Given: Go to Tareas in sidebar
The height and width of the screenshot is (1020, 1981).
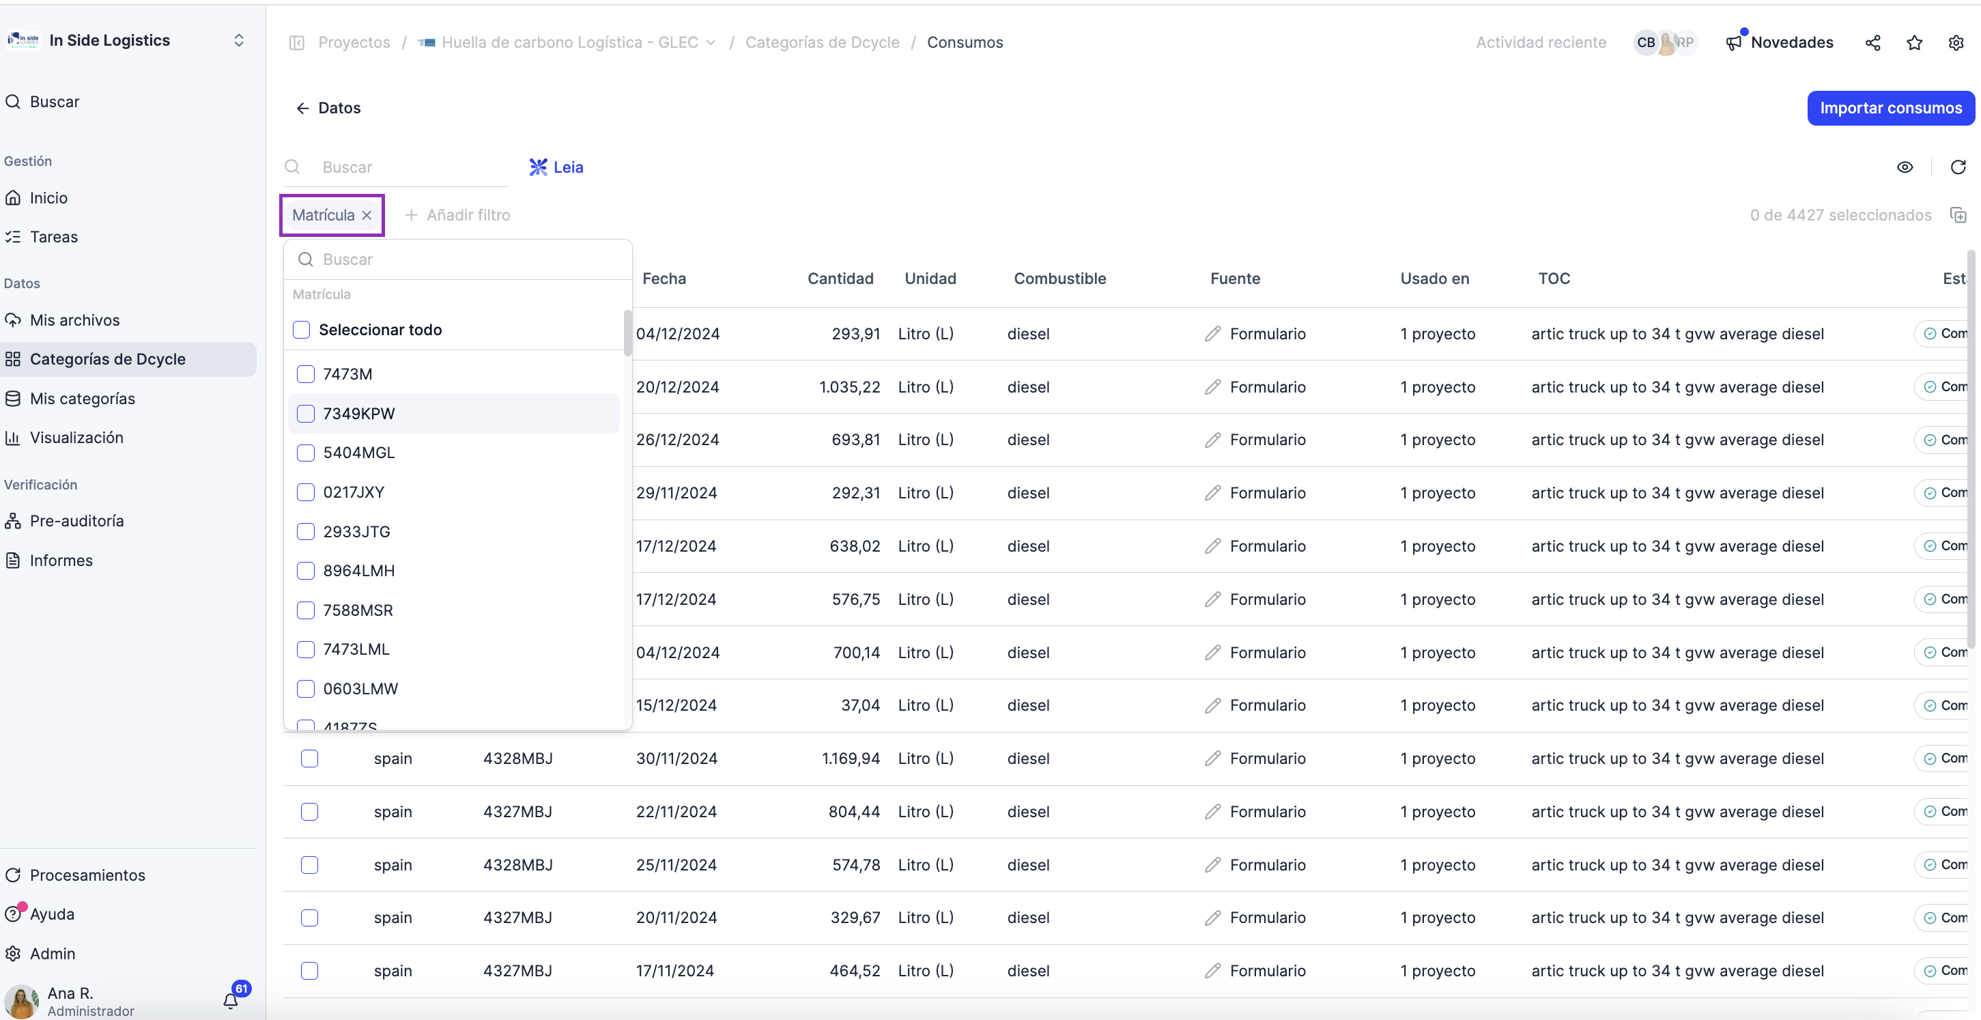Looking at the screenshot, I should (53, 236).
